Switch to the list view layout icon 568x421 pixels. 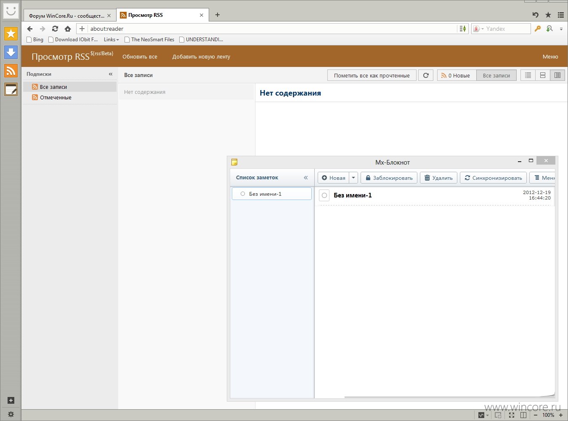pos(528,75)
